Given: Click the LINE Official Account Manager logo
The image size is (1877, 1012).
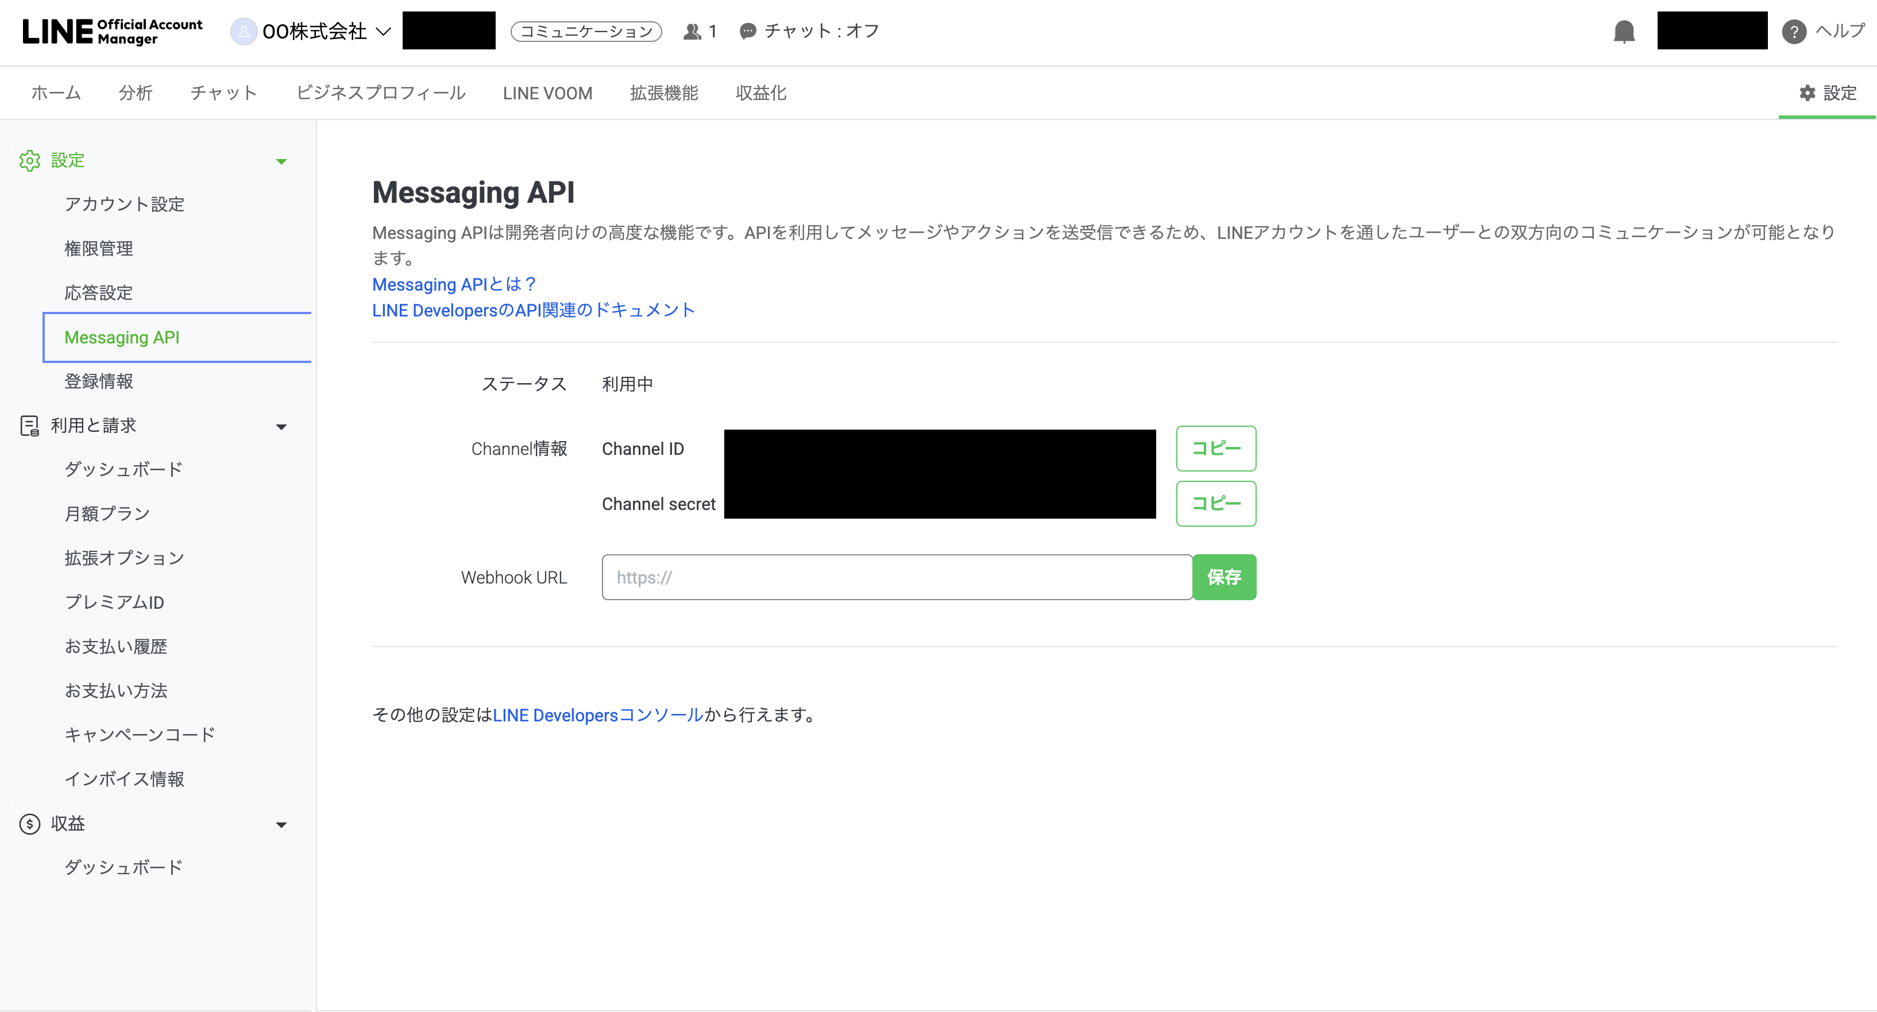Looking at the screenshot, I should (x=112, y=32).
